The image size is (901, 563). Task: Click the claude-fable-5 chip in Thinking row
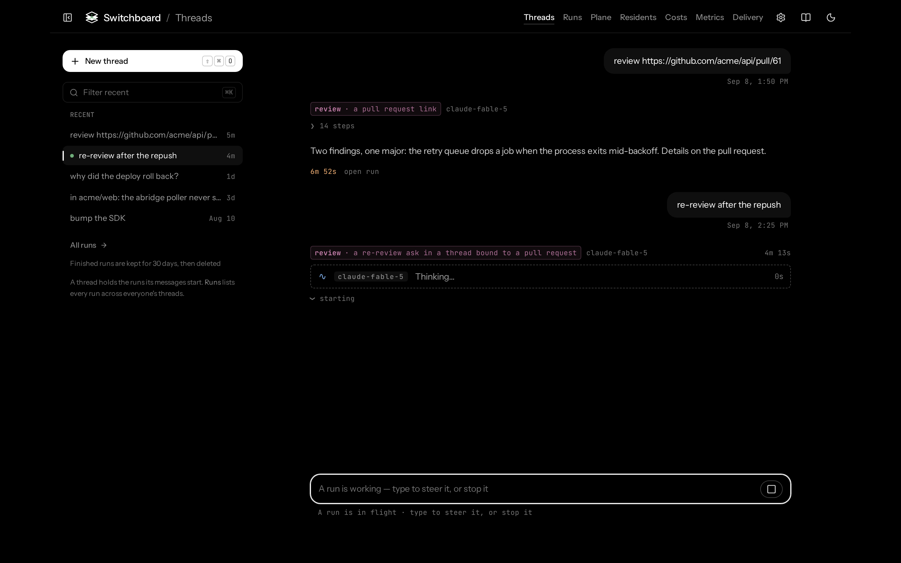(x=370, y=277)
